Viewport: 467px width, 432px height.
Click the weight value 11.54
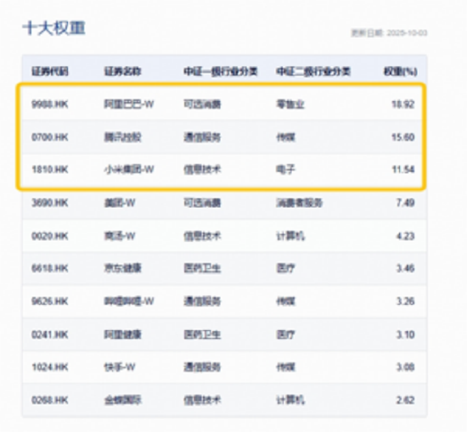403,170
